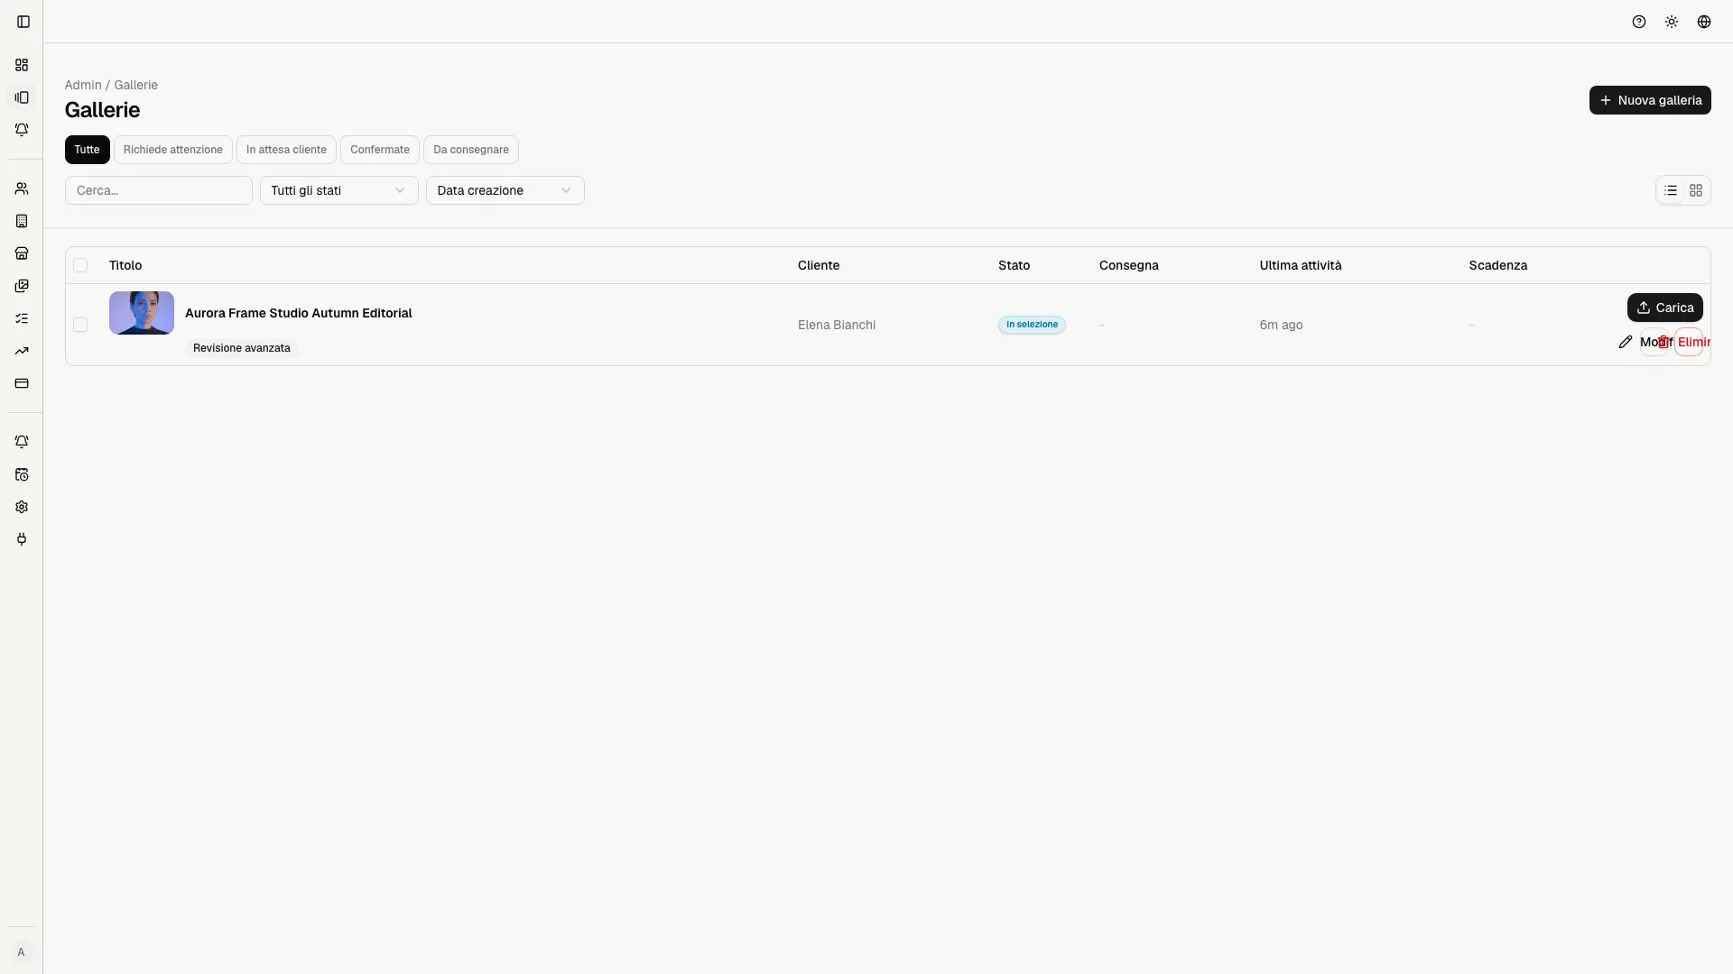Image resolution: width=1733 pixels, height=974 pixels.
Task: Toggle the sidebar panel icon
Action: (23, 22)
